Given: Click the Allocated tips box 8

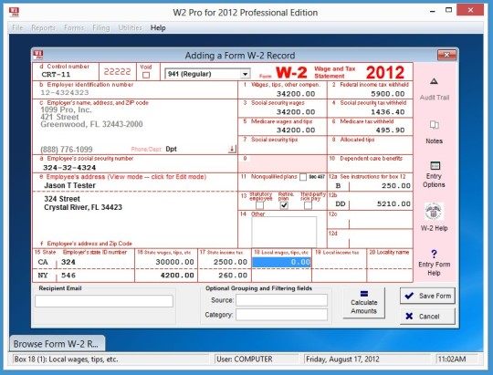Looking at the screenshot, I should pos(371,149).
